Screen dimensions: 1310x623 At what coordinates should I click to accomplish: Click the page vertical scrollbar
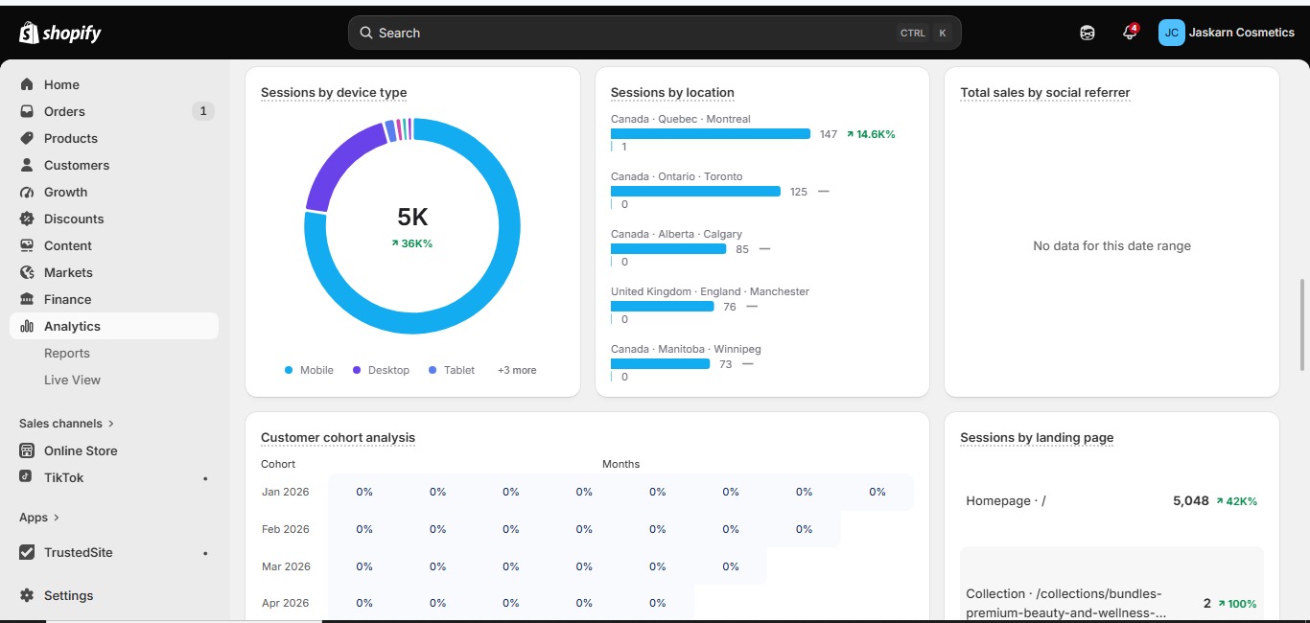(1302, 325)
